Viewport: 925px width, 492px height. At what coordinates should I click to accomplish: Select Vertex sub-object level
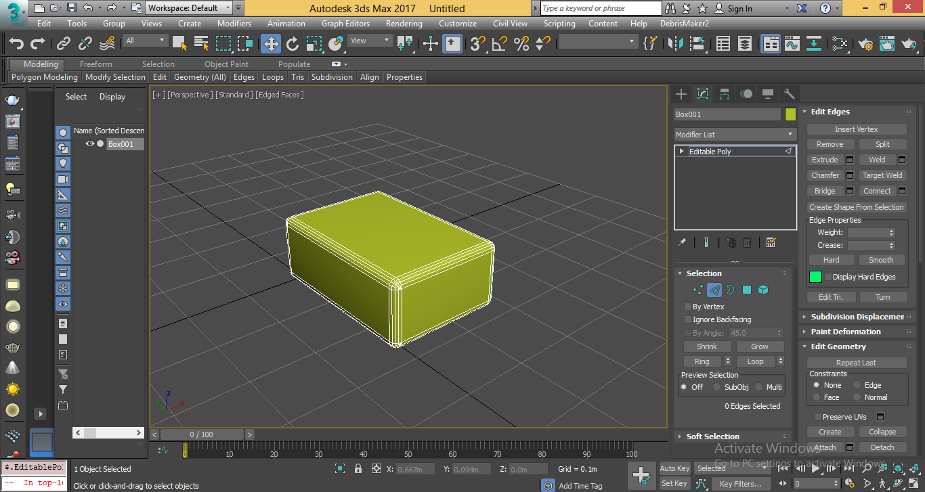pos(697,290)
